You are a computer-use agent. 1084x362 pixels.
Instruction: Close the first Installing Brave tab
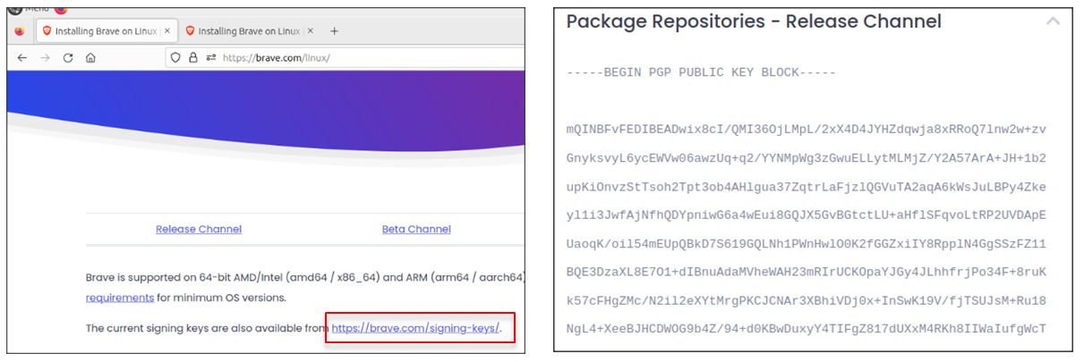click(166, 30)
